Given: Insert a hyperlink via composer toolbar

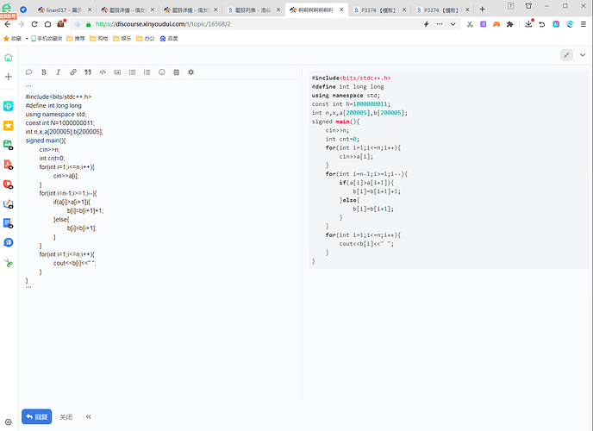Looking at the screenshot, I should (73, 72).
